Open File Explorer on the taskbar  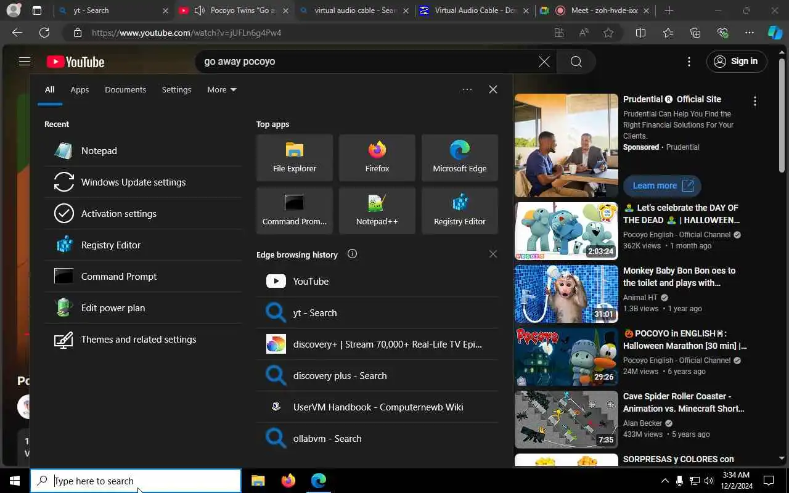[x=258, y=481]
